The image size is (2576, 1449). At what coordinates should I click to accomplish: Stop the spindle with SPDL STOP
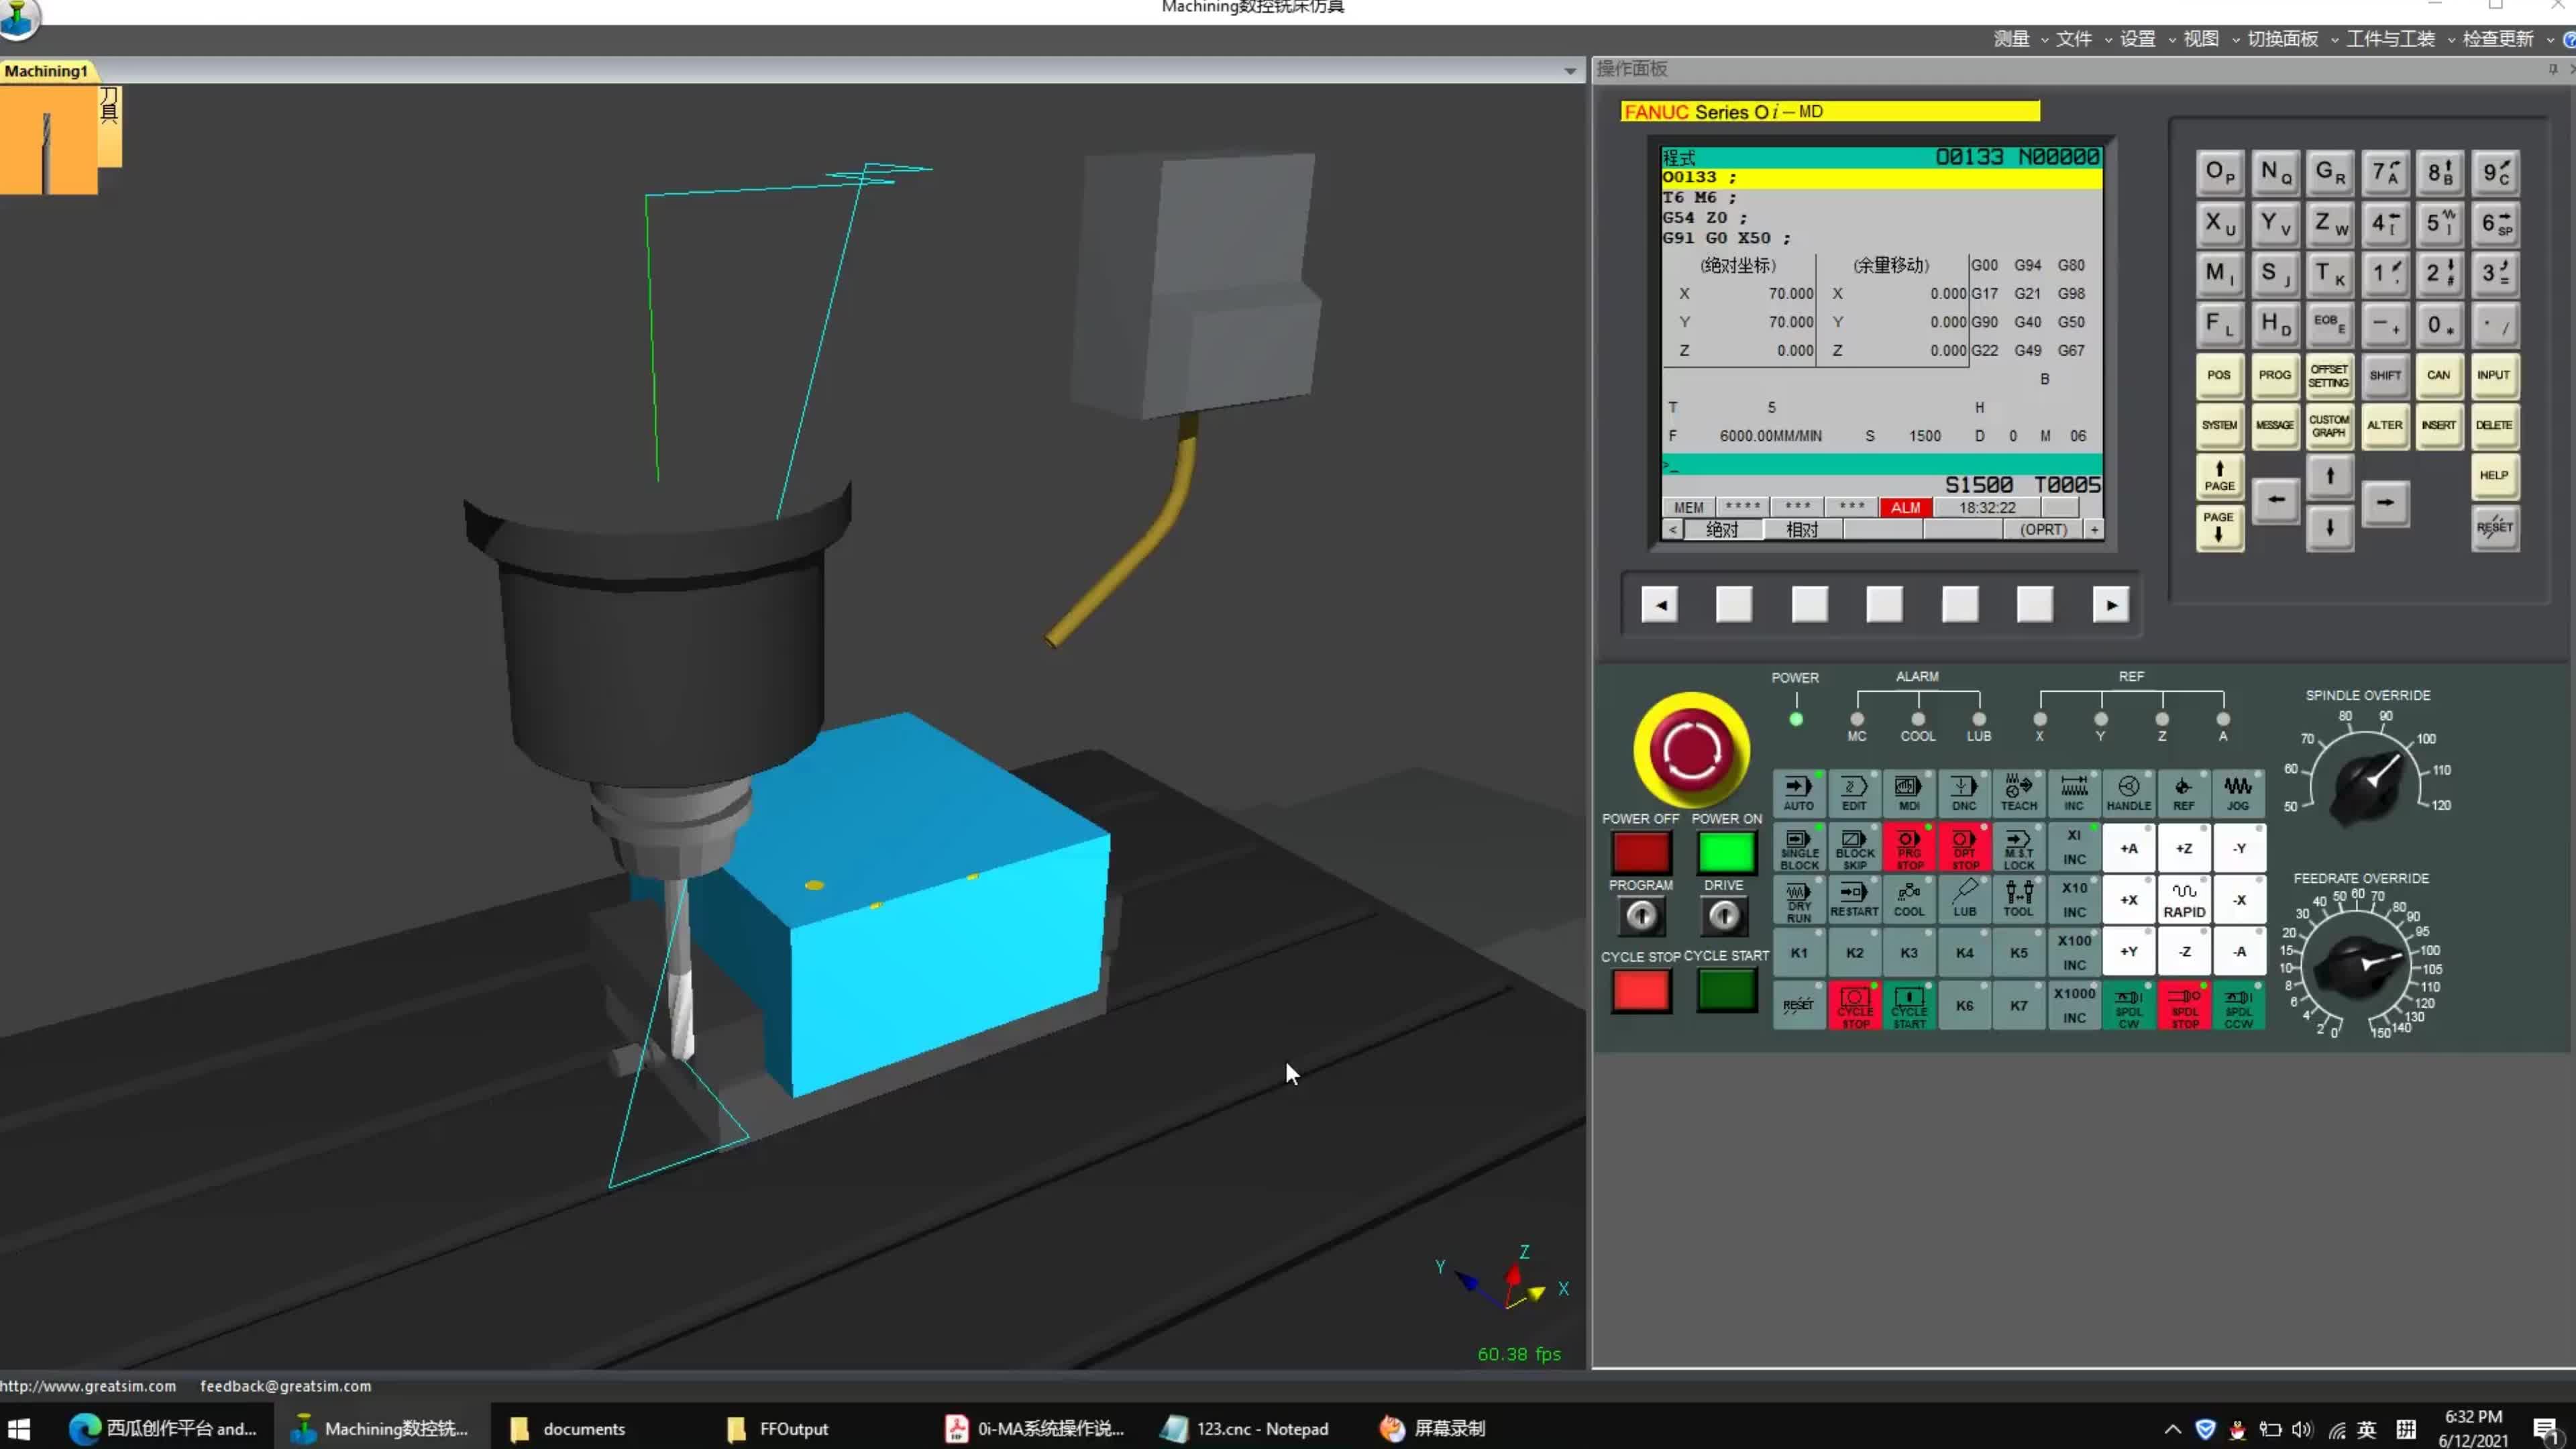[x=2184, y=1006]
